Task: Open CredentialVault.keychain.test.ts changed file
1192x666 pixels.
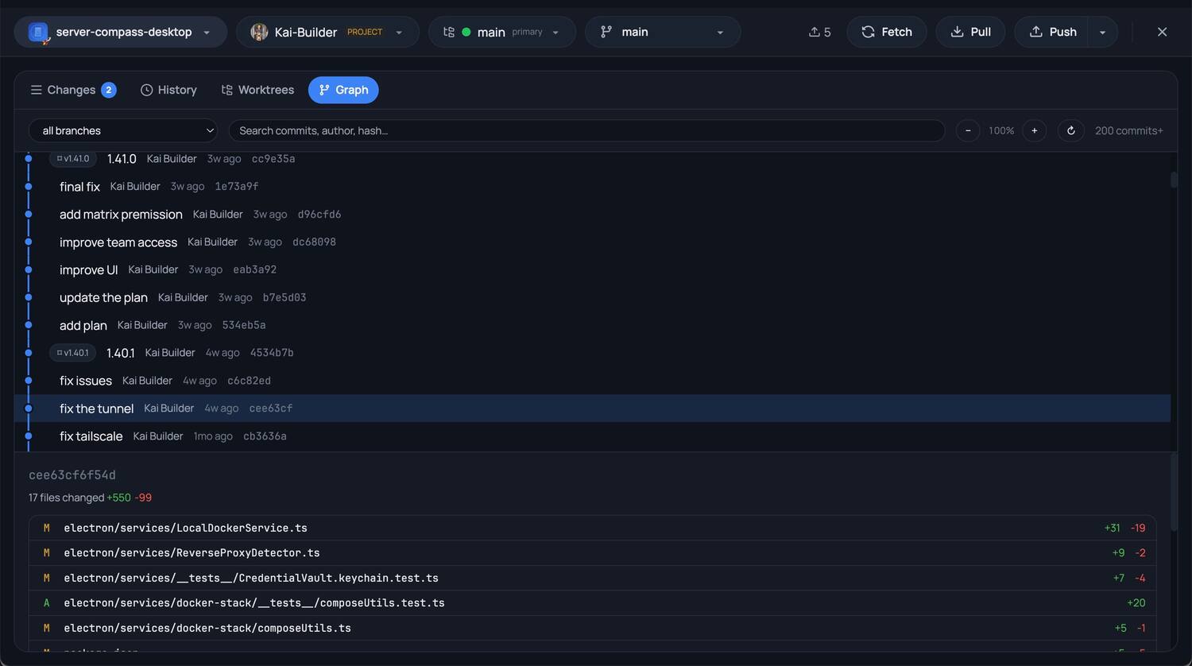Action: point(592,578)
